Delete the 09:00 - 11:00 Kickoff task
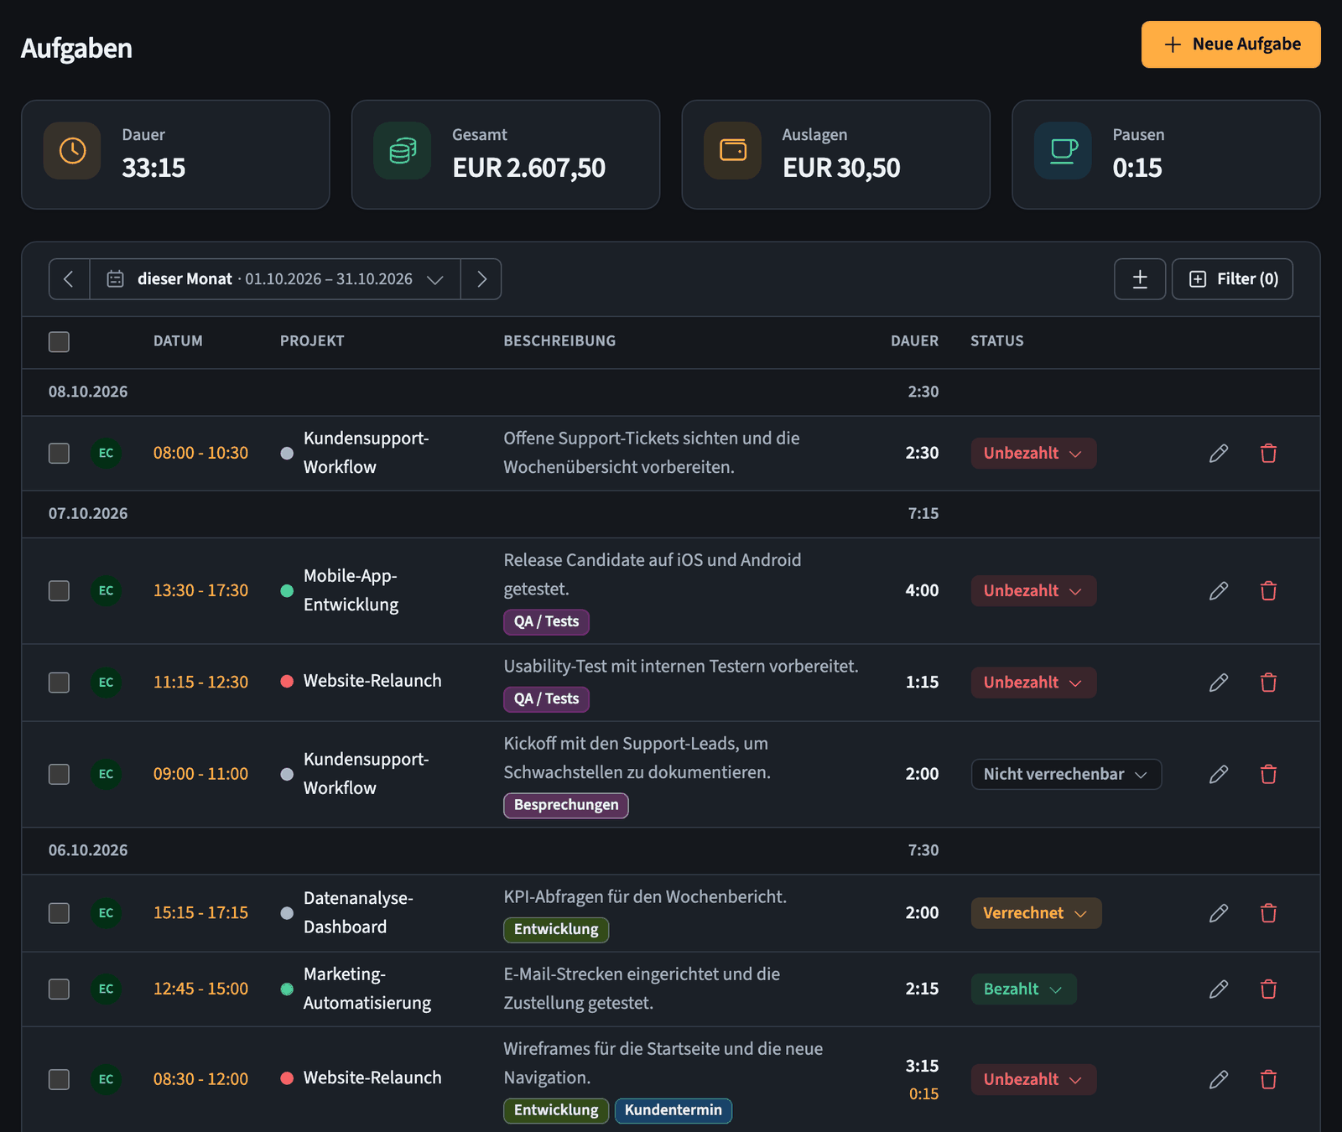 coord(1268,774)
